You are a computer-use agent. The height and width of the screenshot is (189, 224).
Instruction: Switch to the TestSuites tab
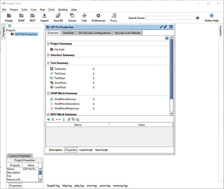[69, 33]
